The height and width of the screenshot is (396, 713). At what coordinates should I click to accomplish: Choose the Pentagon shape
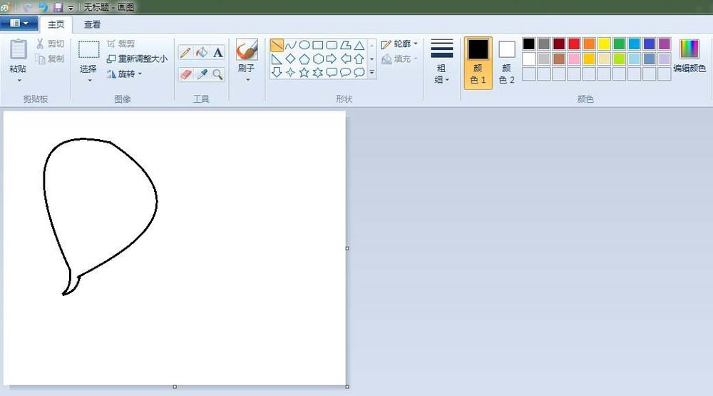click(304, 59)
